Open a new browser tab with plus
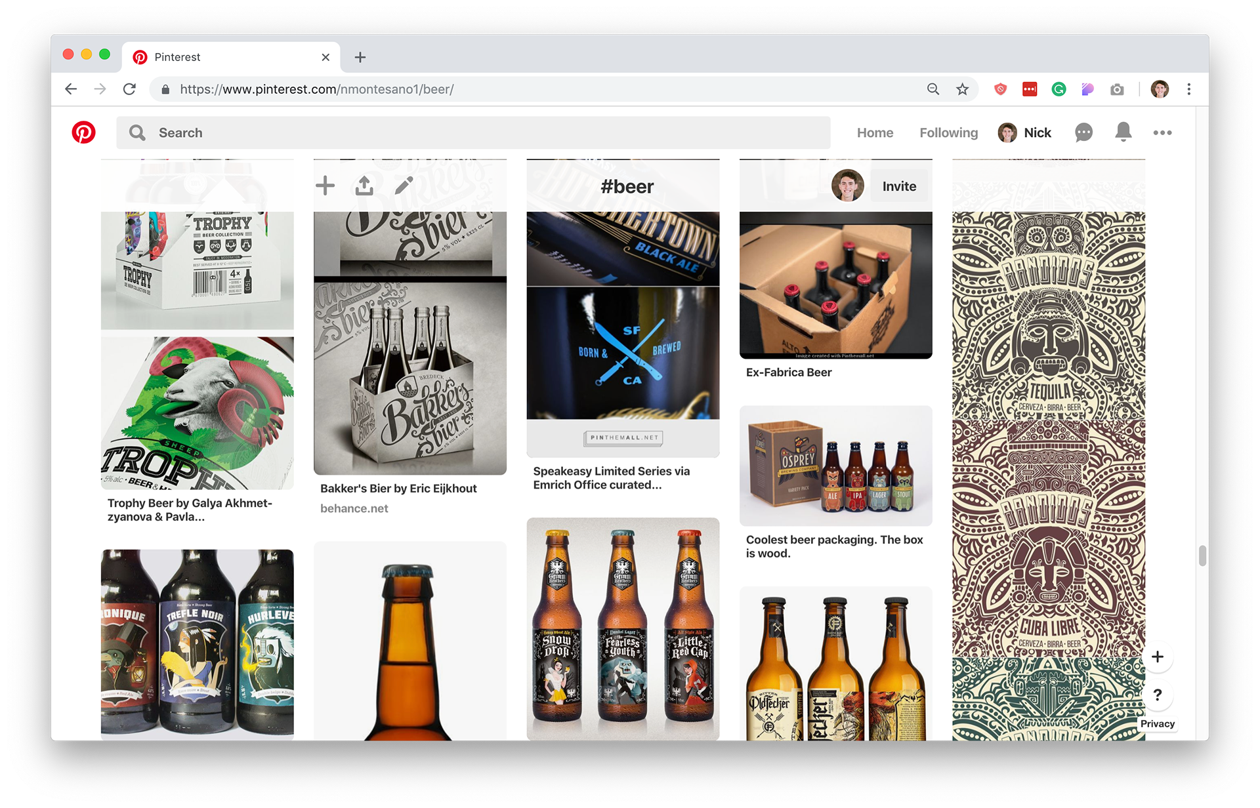Viewport: 1260px width, 808px height. 360,57
